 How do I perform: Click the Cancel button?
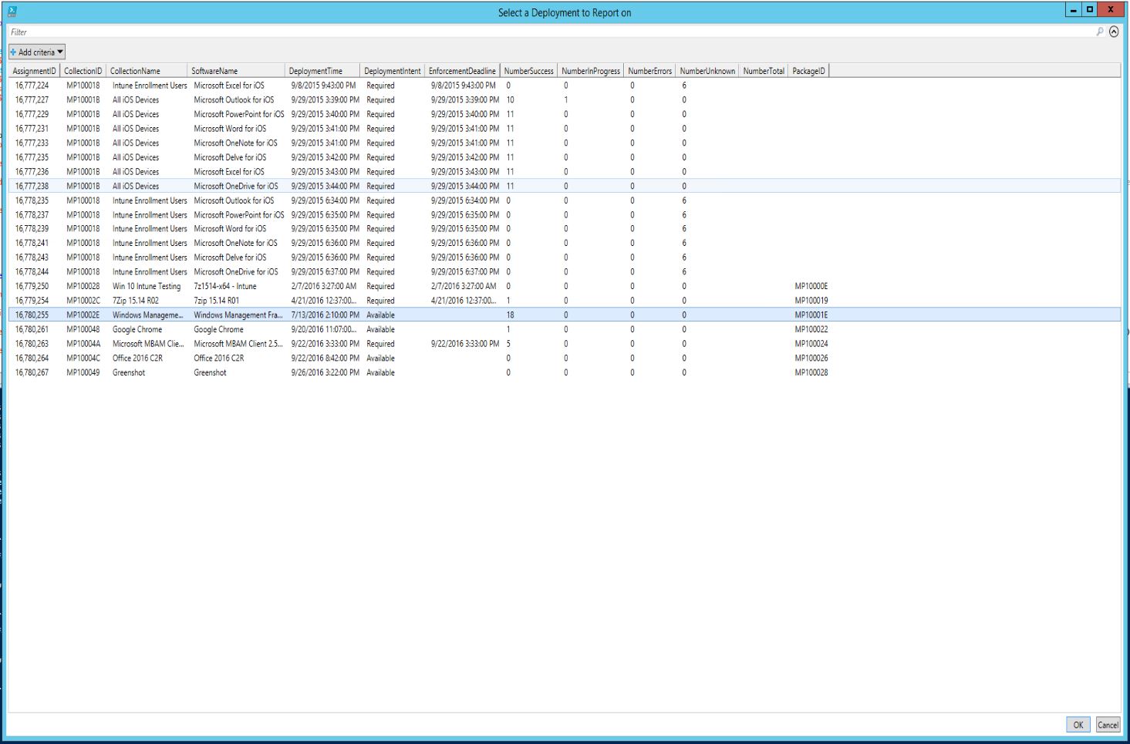point(1108,725)
